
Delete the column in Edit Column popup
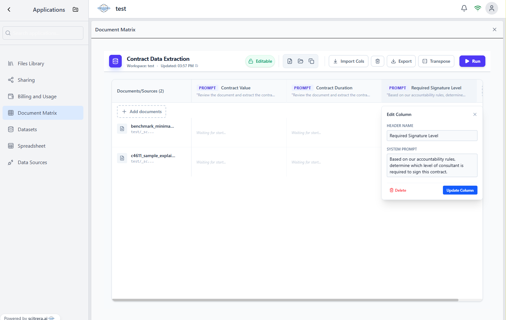pos(398,190)
